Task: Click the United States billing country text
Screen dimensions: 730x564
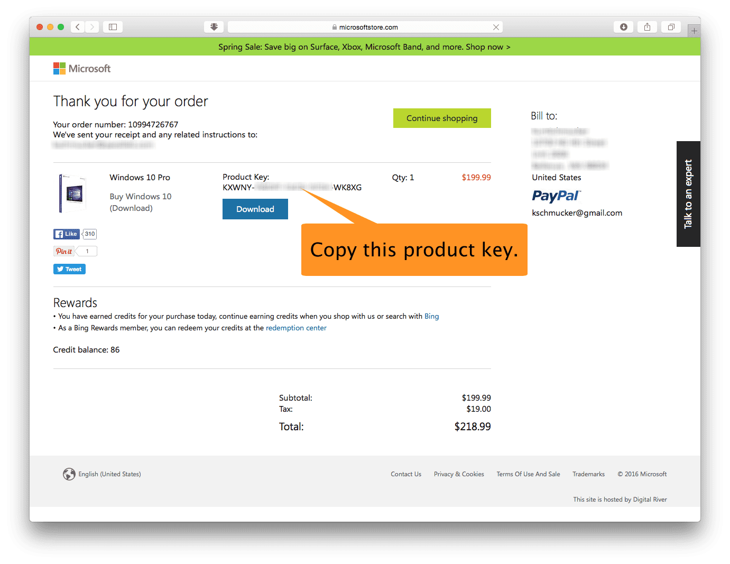Action: [x=557, y=178]
